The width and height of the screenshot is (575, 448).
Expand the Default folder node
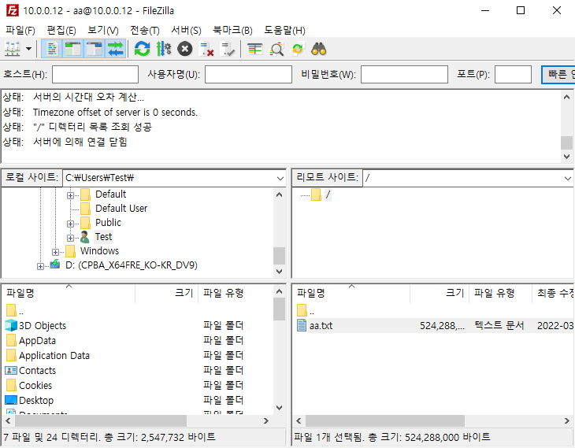(70, 195)
